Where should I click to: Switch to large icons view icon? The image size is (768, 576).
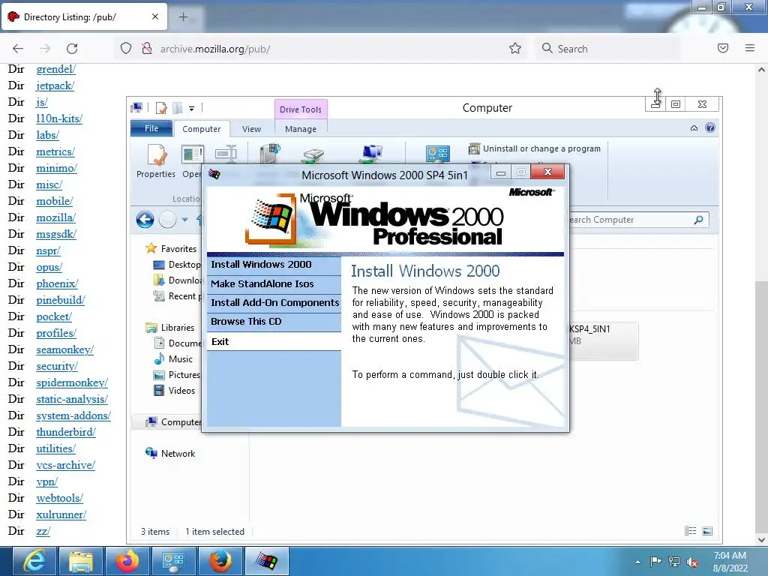[707, 531]
